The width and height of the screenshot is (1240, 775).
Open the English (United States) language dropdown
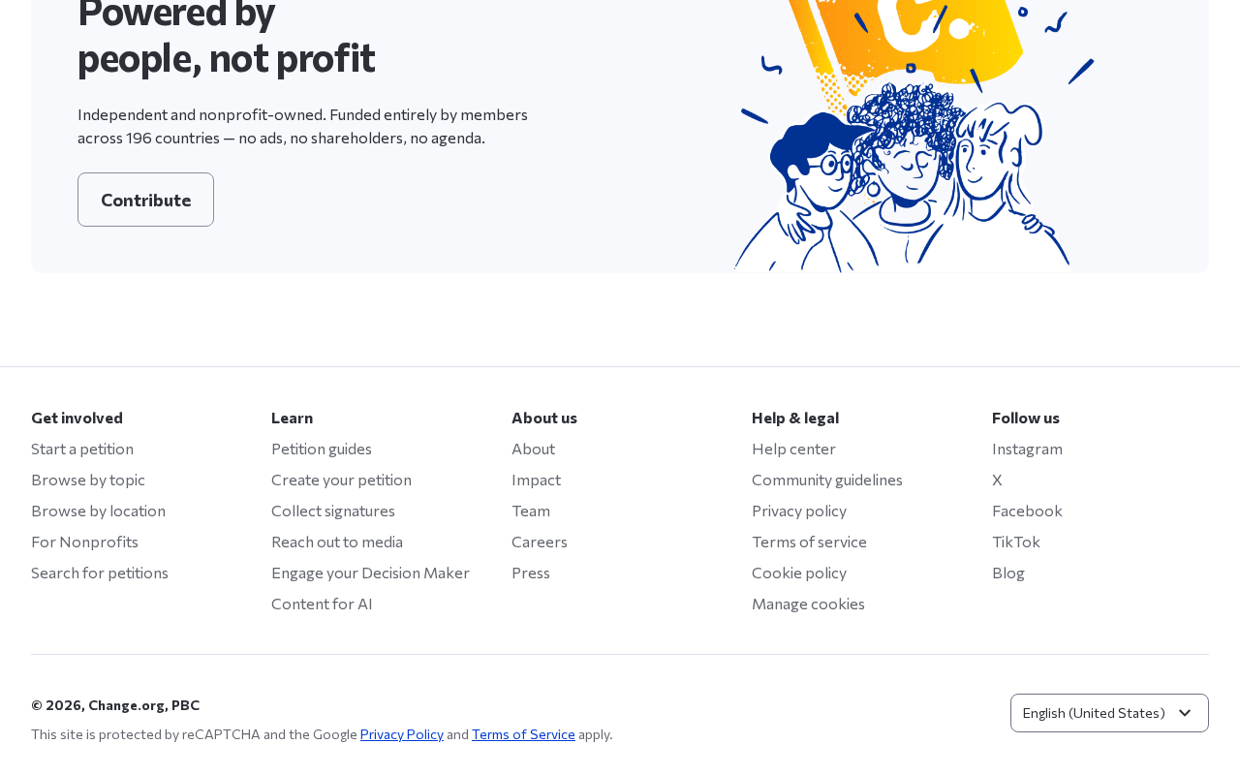click(1109, 713)
